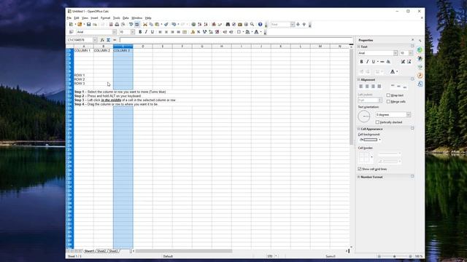Viewport: 467px width, 262px height.
Task: Click the formula input line
Action: click(x=236, y=40)
